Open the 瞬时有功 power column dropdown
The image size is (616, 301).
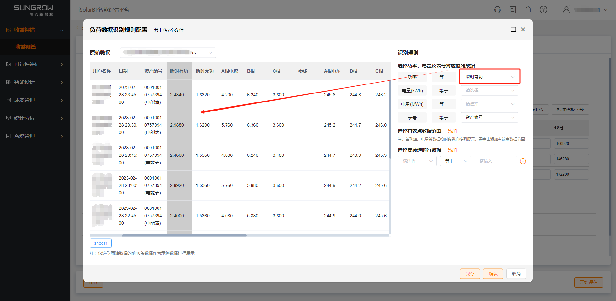pyautogui.click(x=489, y=77)
